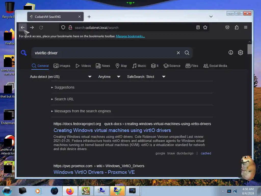Open the hamster Box taskbar icon

pos(86,191)
